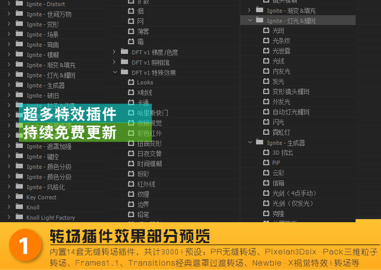Click the effect icon beside 内发光
381x270 pixels.
click(x=266, y=71)
